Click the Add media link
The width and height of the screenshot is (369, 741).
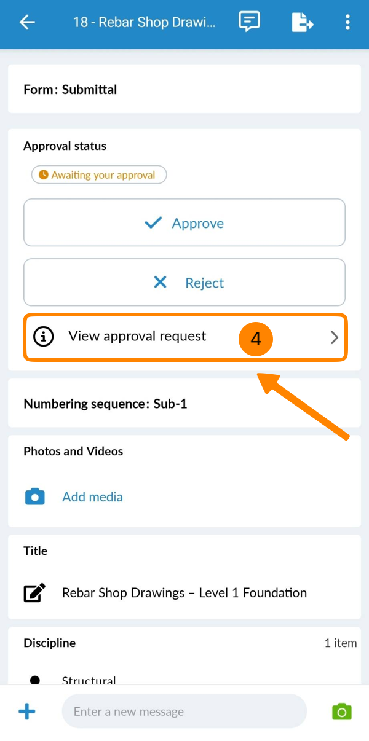92,496
